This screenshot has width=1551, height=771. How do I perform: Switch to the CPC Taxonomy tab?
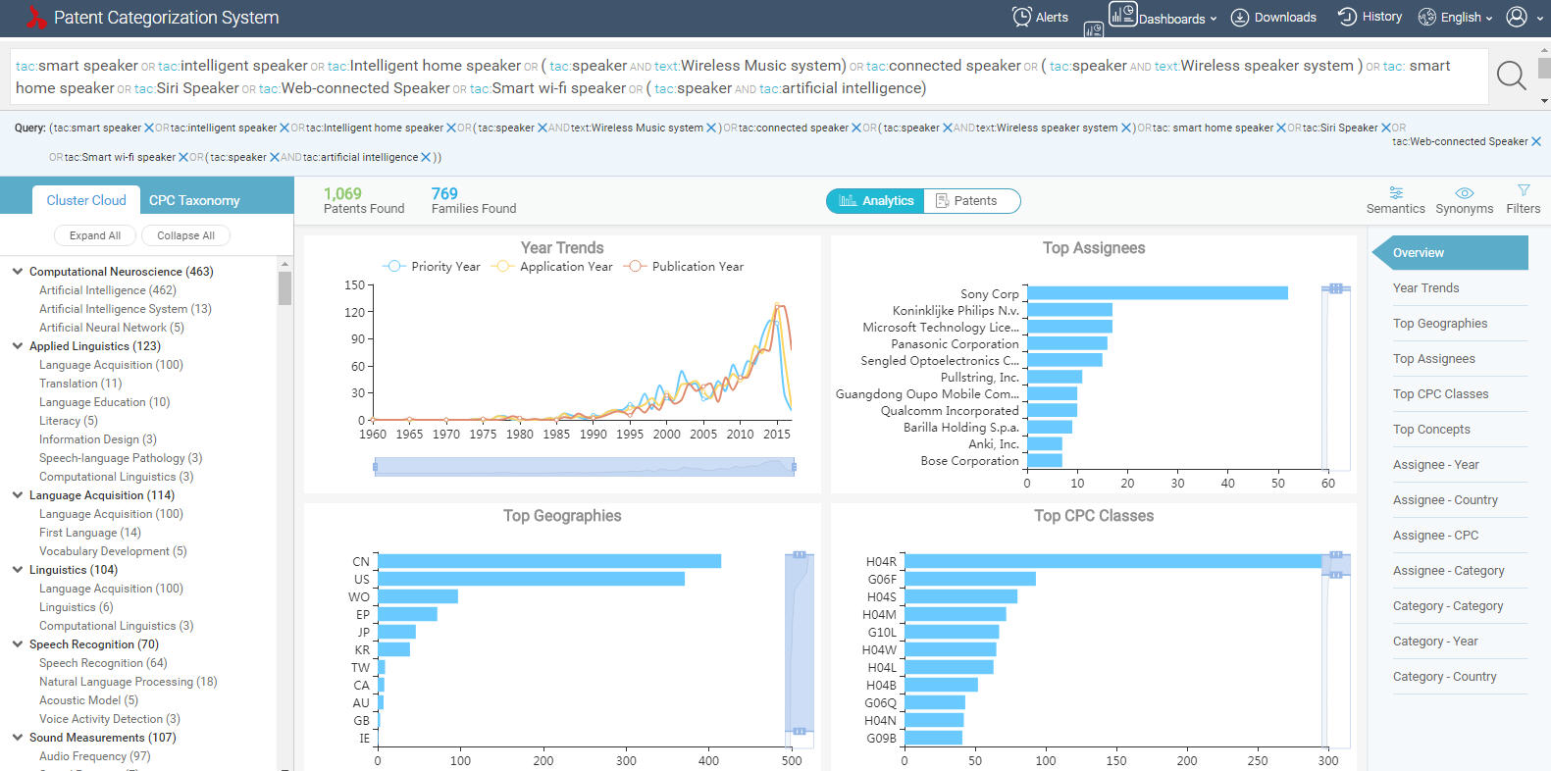click(194, 200)
